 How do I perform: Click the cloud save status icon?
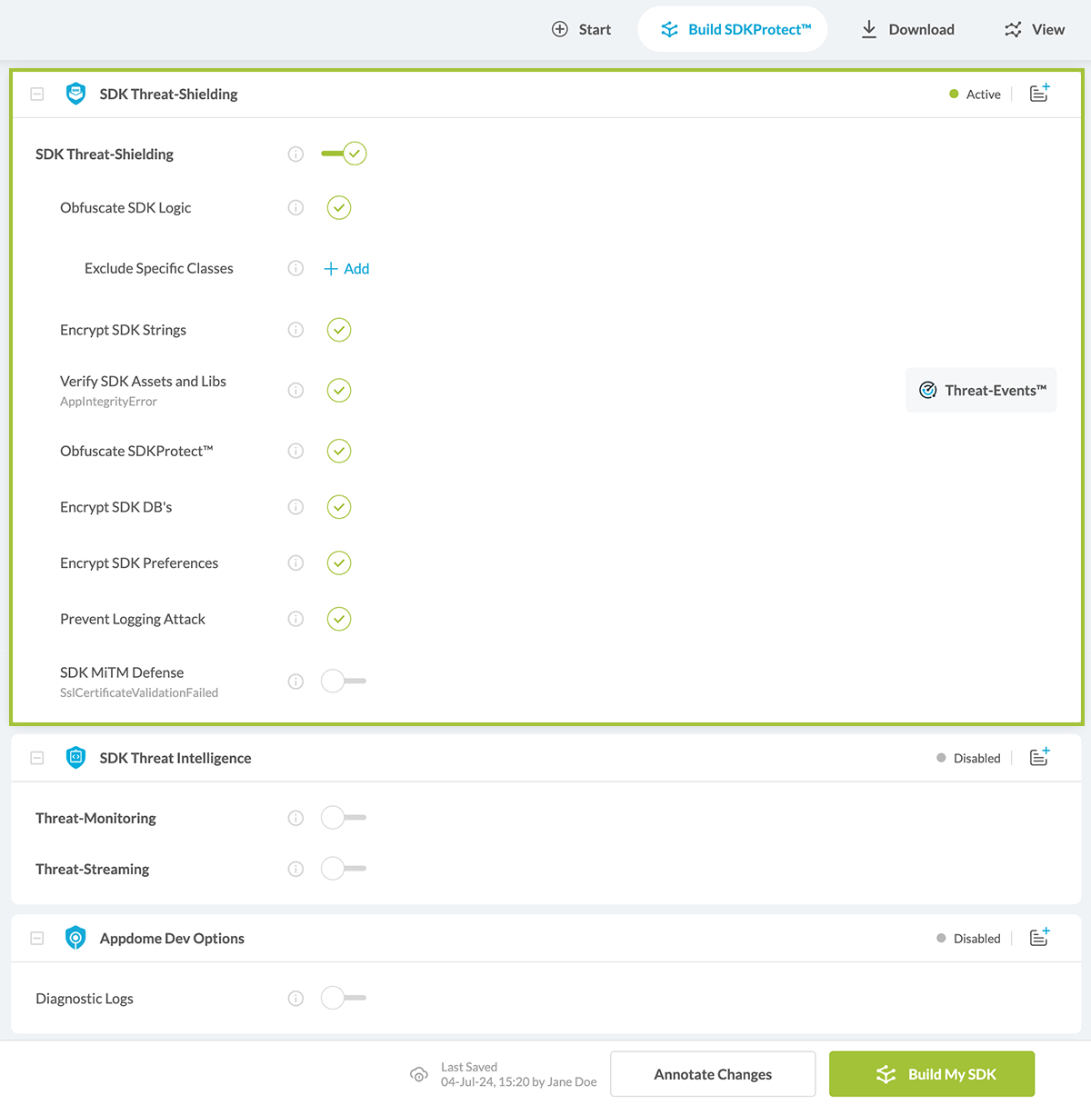(419, 1074)
